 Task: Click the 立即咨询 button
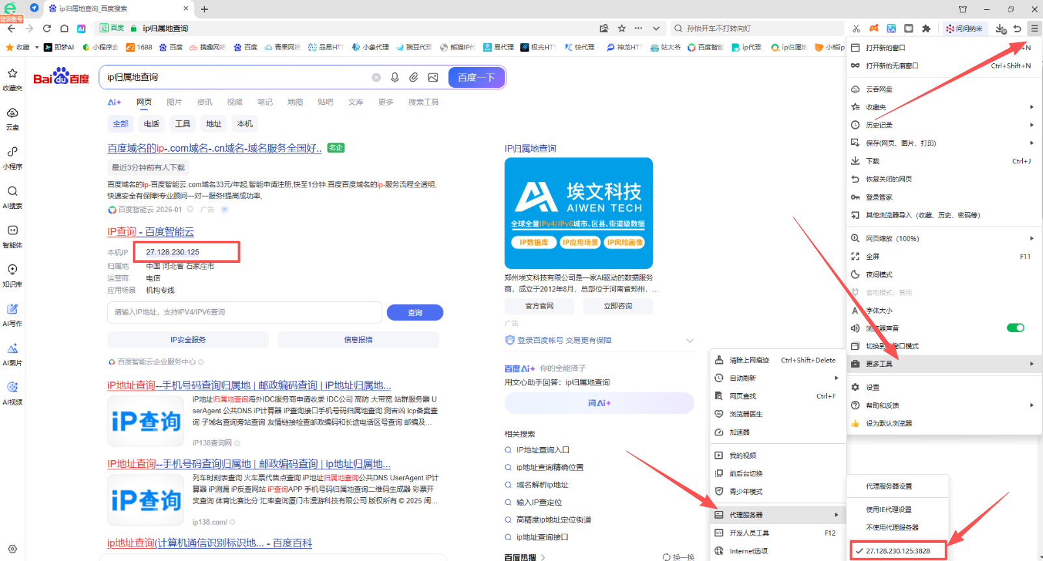(x=618, y=306)
